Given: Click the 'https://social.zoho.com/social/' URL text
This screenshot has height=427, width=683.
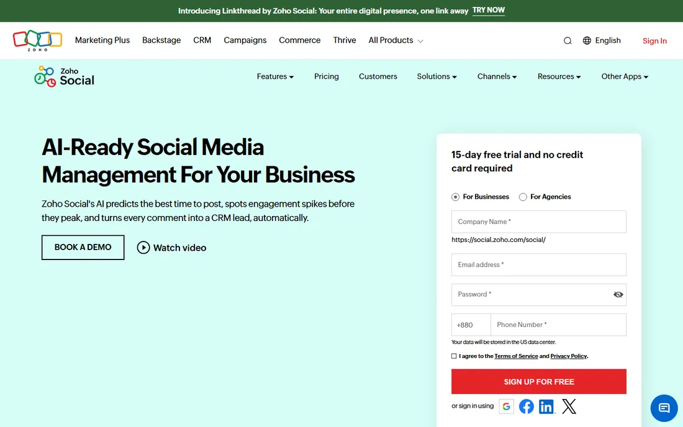Looking at the screenshot, I should pyautogui.click(x=499, y=240).
